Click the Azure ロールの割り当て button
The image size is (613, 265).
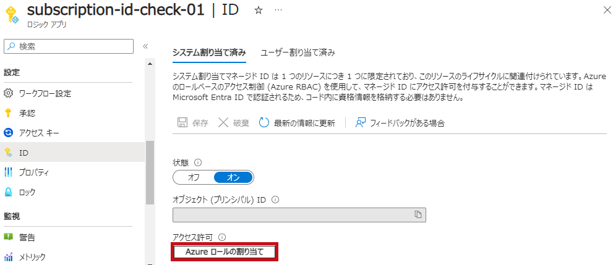[x=225, y=251]
